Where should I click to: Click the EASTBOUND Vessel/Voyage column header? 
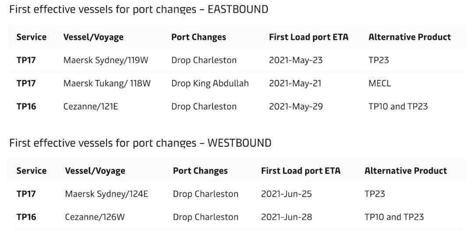click(93, 37)
